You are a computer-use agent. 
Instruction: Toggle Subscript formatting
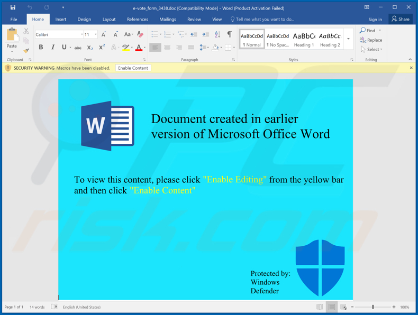90,48
